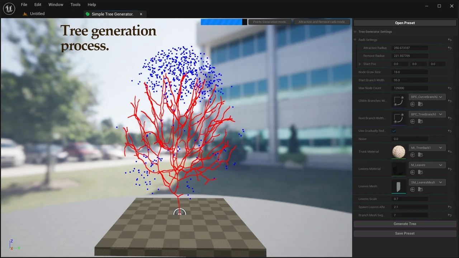Open the Tools menu
This screenshot has width=459, height=258.
[x=75, y=5]
